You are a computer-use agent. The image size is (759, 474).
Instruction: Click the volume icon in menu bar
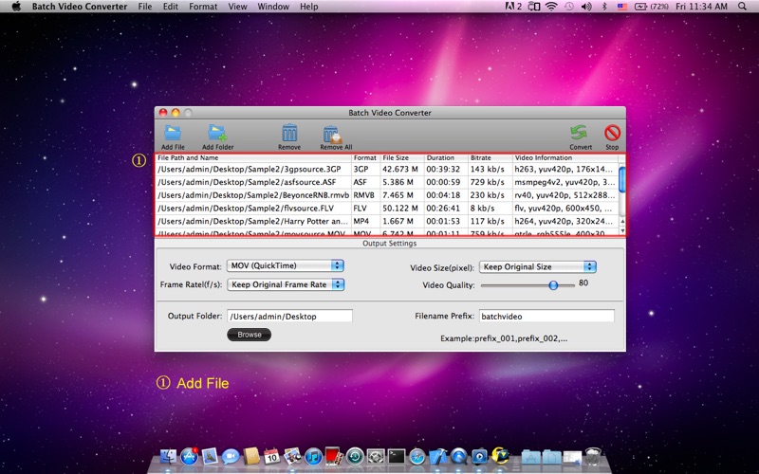point(586,7)
